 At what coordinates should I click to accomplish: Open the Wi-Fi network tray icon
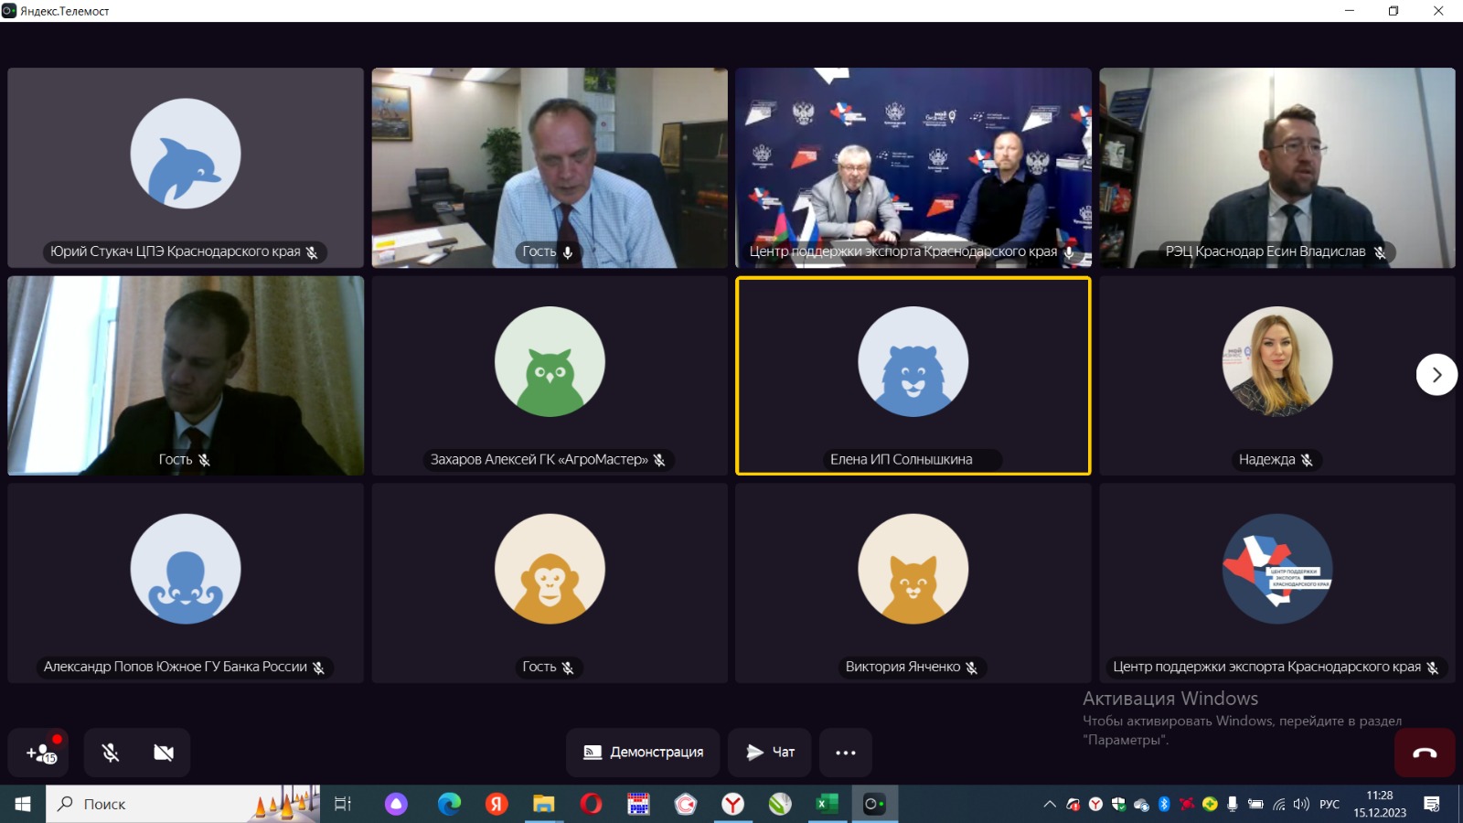click(1279, 804)
